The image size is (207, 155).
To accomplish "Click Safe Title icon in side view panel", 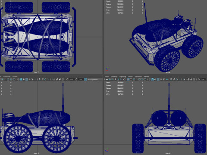I will (145, 79).
